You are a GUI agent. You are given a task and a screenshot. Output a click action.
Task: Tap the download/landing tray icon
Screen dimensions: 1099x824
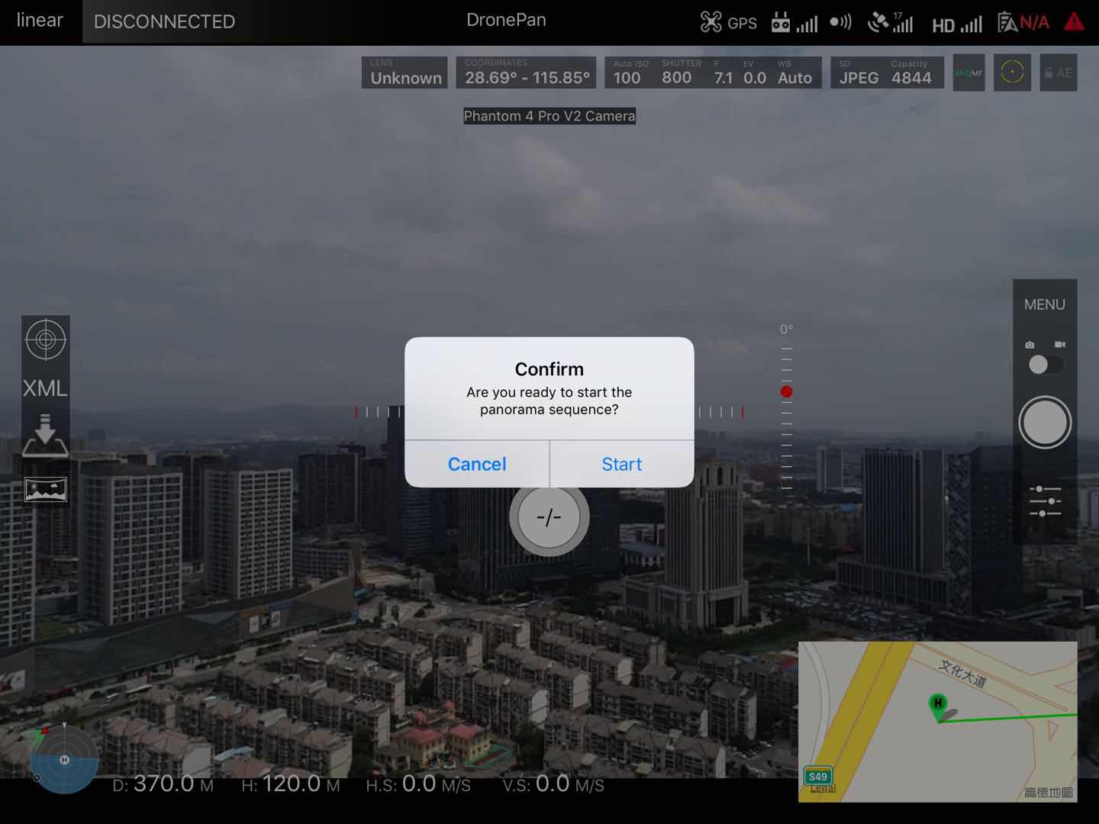tap(45, 436)
